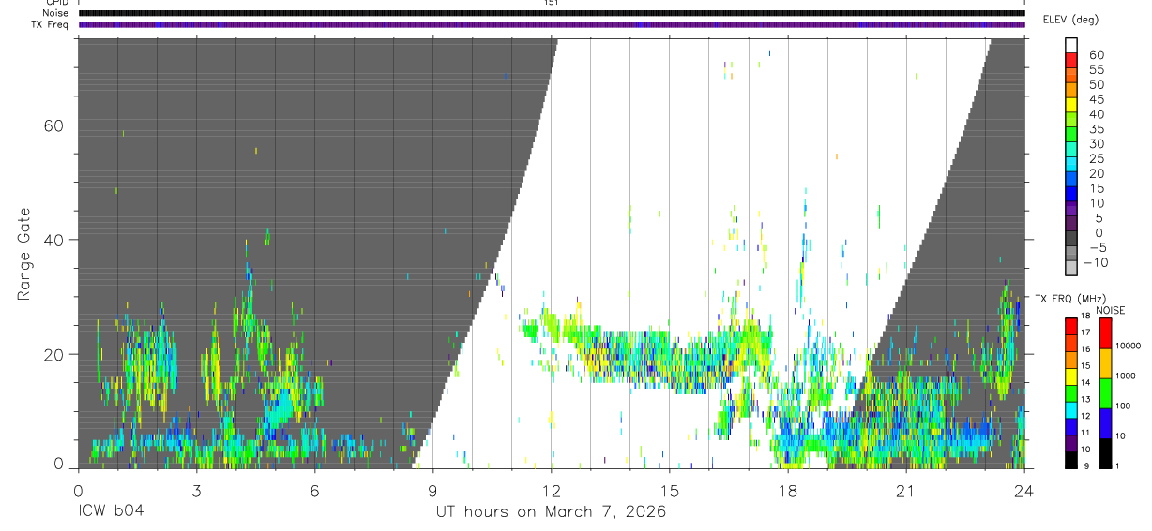Screen dimensions: 1152x531
Task: Click the purple segment of TX FRQ bar
Action: point(1070,442)
